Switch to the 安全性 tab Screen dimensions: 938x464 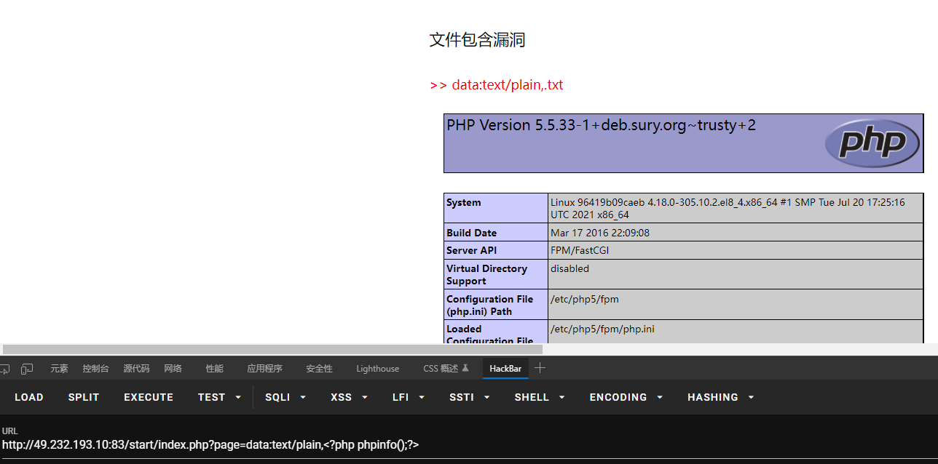(319, 369)
